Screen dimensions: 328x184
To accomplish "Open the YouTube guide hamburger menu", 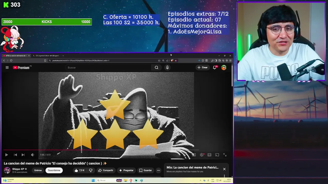I will pyautogui.click(x=7, y=67).
